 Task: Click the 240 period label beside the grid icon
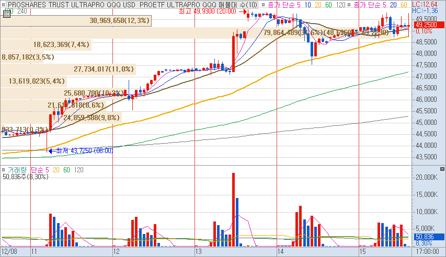(x=22, y=11)
